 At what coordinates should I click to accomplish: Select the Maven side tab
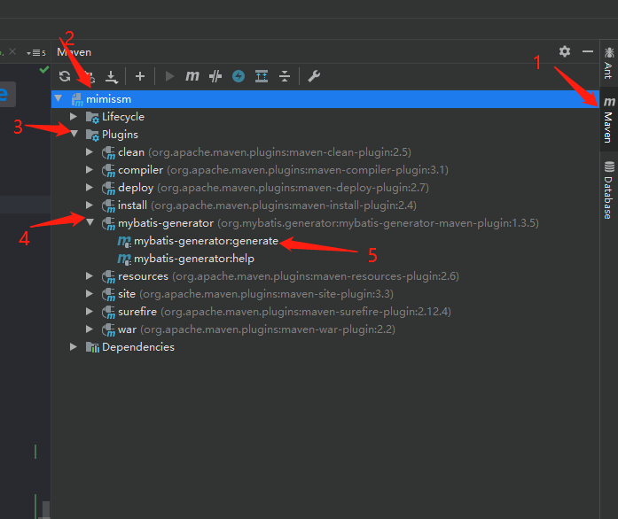[x=608, y=120]
